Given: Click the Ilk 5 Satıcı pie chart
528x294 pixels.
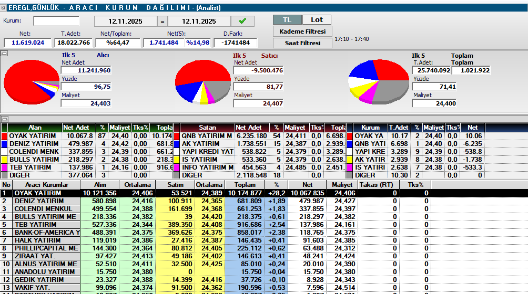Looking at the screenshot, I should point(202,81).
